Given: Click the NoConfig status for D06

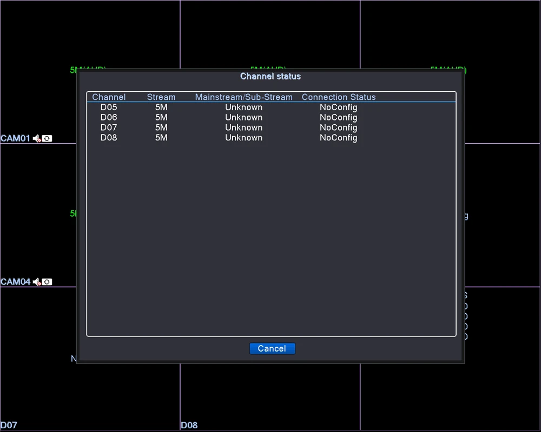Looking at the screenshot, I should click(x=338, y=118).
